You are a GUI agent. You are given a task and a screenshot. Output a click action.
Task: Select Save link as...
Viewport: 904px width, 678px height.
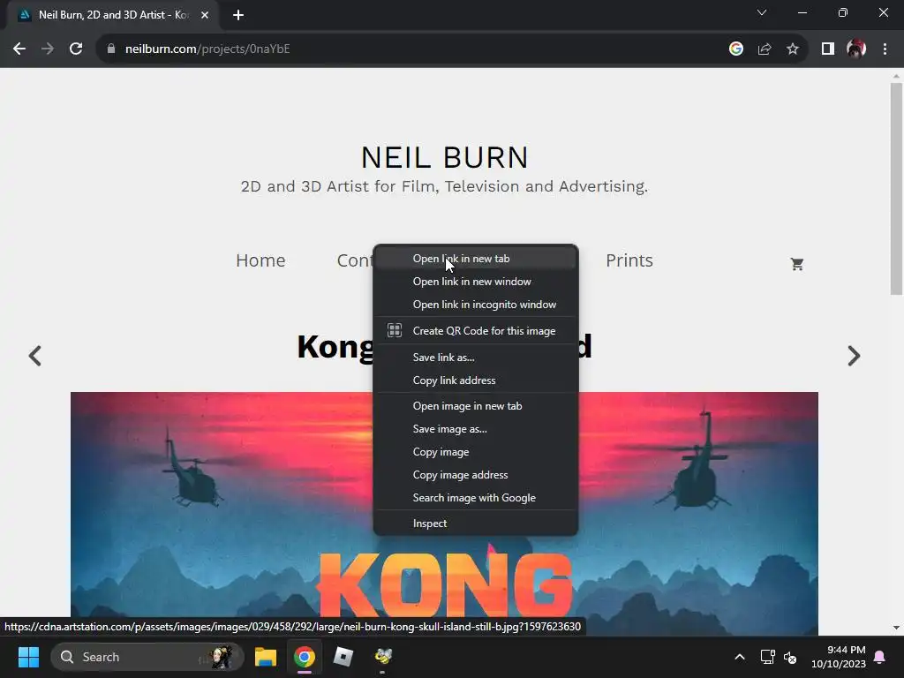tap(476, 358)
